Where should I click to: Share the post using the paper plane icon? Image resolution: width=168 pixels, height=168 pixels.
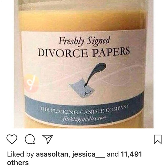tap(48, 139)
